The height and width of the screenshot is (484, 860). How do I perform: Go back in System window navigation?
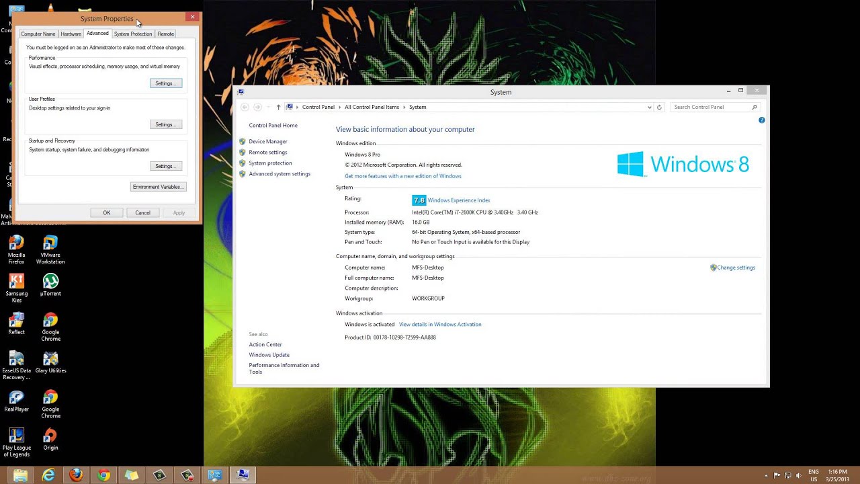coord(245,107)
